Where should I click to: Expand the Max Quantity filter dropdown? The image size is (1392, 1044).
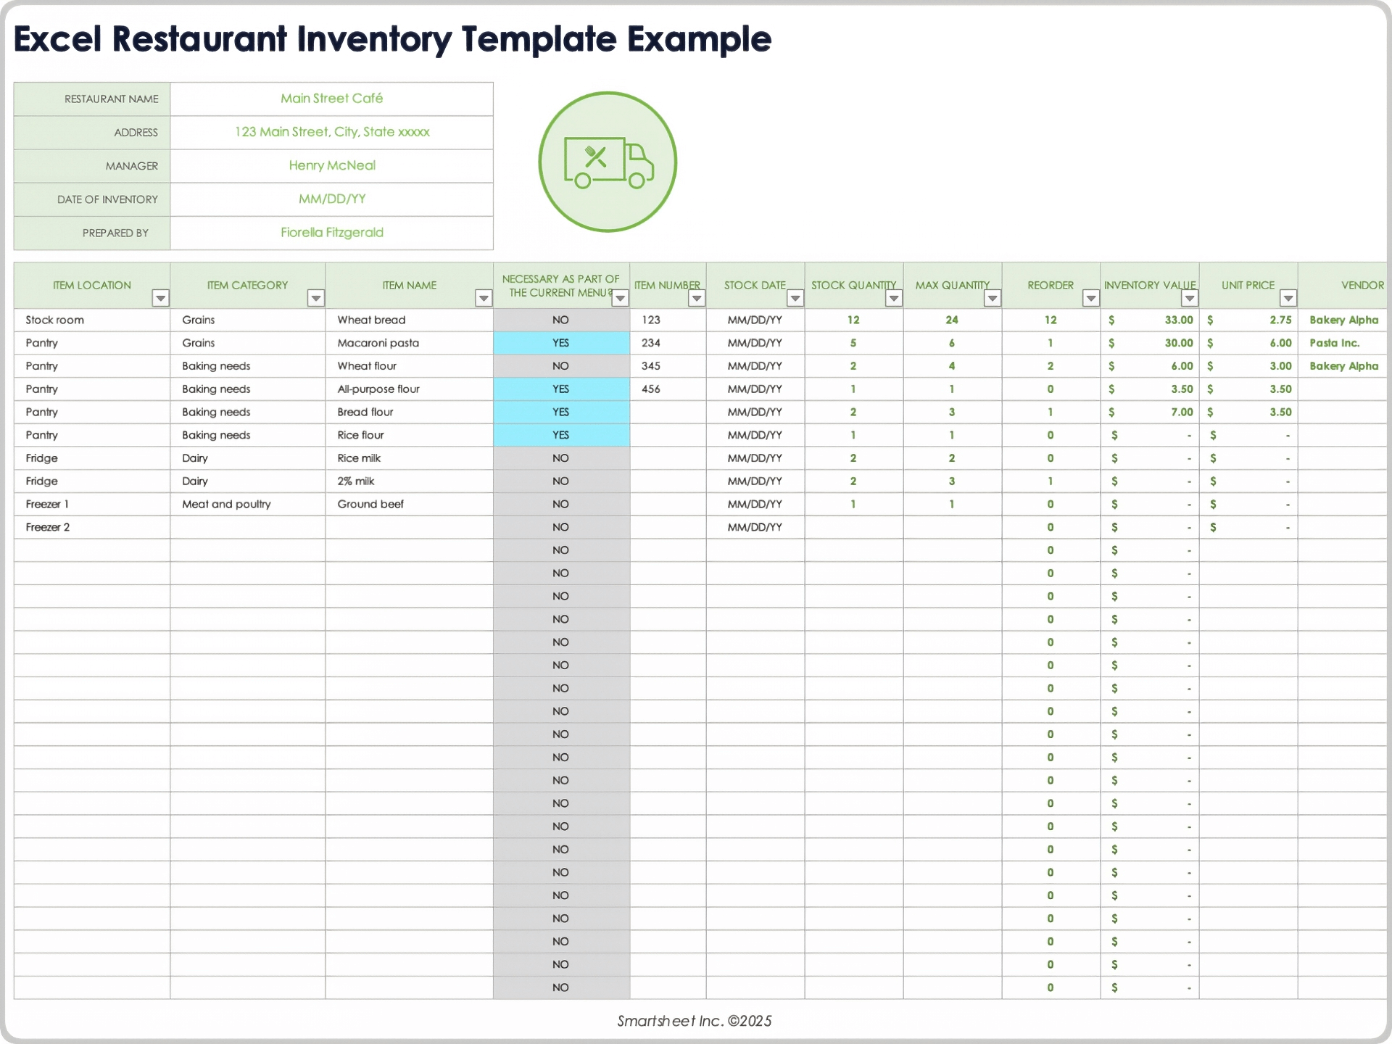click(993, 298)
